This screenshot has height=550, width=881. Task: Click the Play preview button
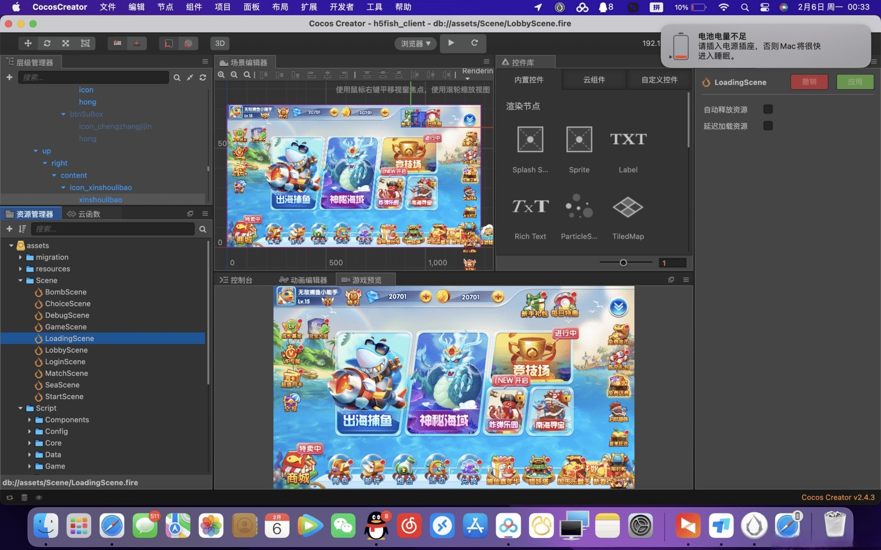coord(451,43)
